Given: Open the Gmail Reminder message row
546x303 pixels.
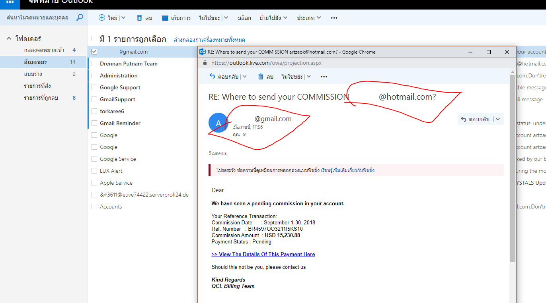Looking at the screenshot, I should pyautogui.click(x=142, y=123).
